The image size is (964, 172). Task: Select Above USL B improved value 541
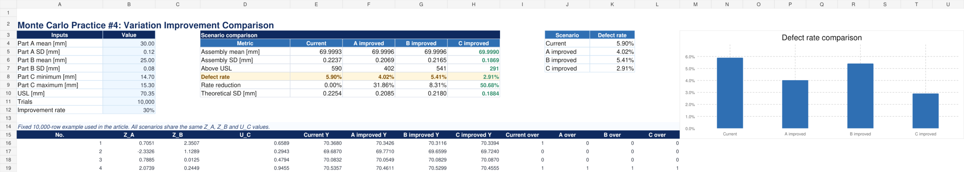421,68
